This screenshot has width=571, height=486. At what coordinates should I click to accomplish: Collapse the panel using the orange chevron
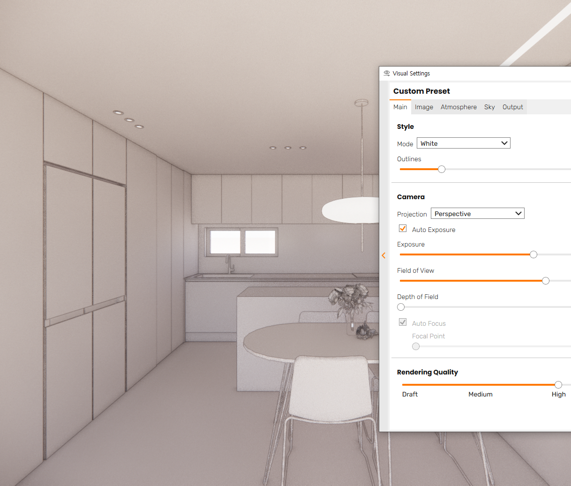[383, 255]
